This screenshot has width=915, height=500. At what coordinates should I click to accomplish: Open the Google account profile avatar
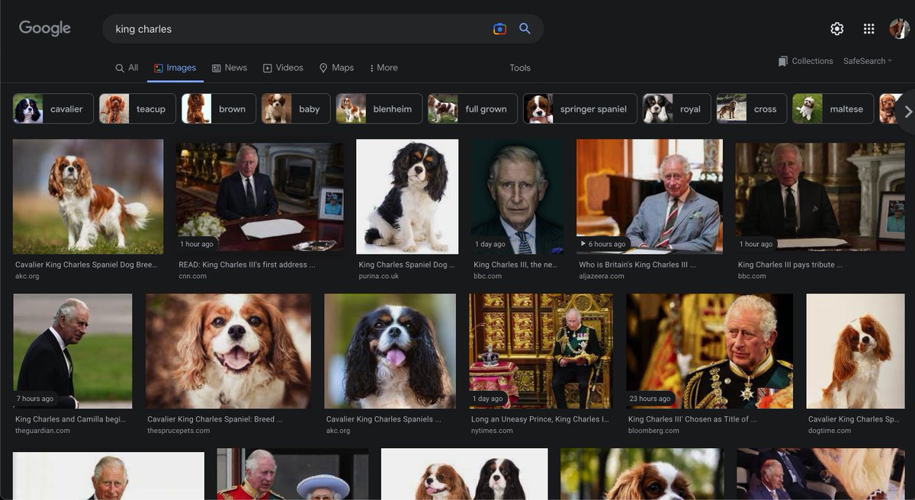[x=899, y=29]
